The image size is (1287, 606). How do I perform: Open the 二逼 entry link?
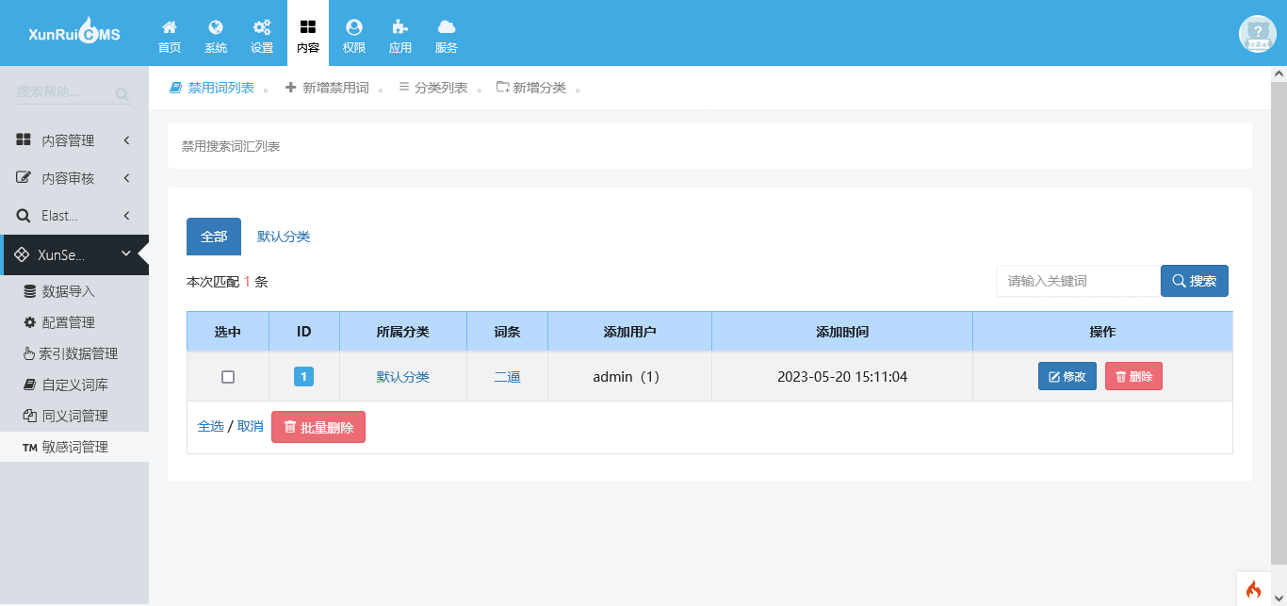click(508, 377)
